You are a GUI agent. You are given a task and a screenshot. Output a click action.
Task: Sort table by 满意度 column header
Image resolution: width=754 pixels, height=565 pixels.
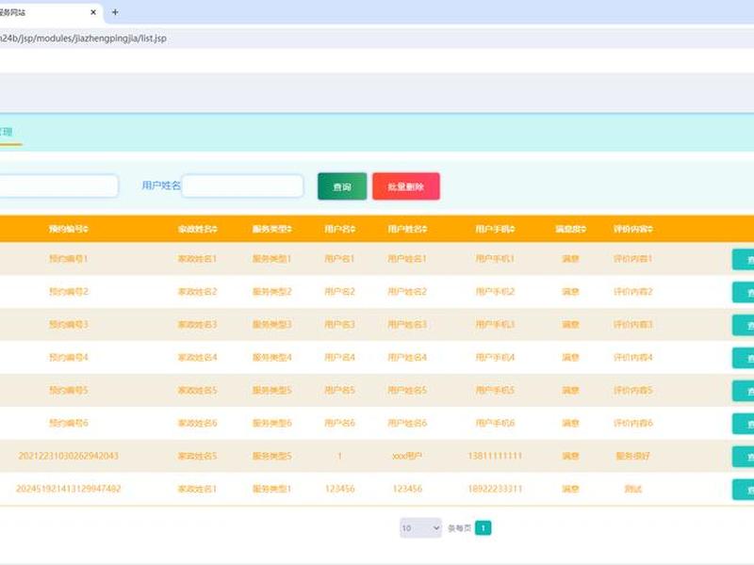(x=571, y=229)
